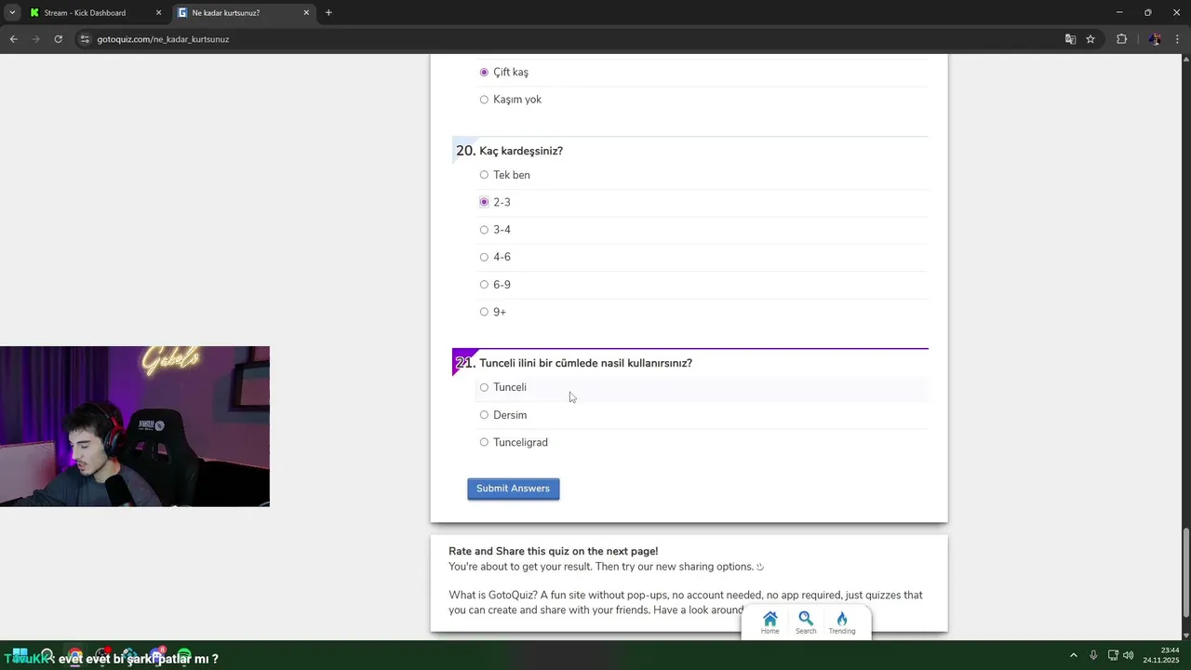Open the Chrome profile avatar
Viewport: 1191px width, 670px height.
[x=1155, y=39]
